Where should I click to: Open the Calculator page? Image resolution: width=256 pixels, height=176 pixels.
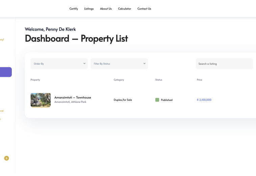click(x=125, y=9)
